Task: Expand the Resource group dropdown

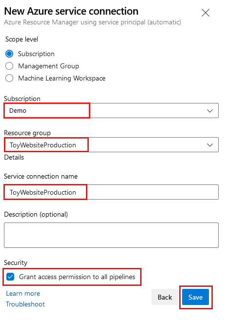Action: click(111, 144)
